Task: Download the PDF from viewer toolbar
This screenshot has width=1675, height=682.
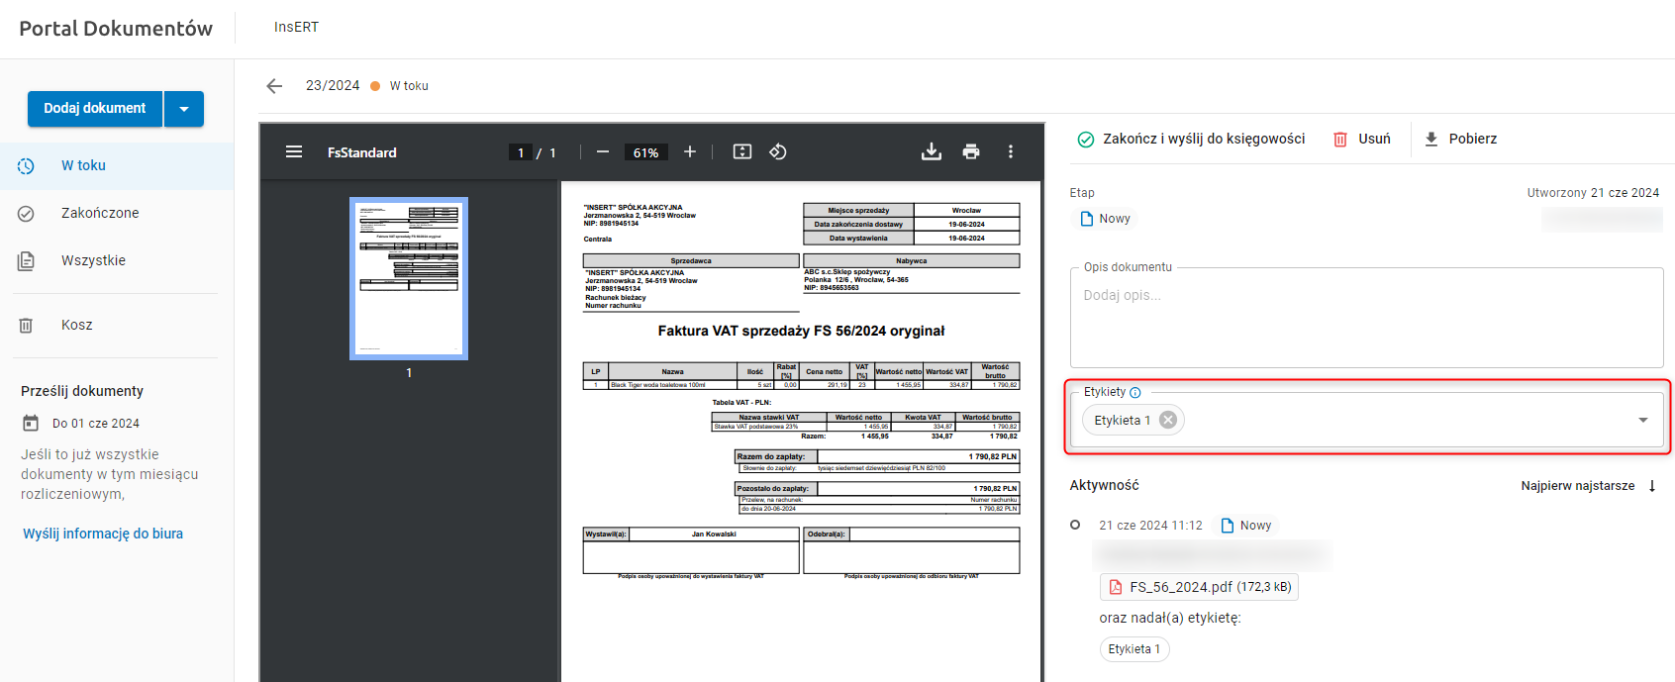Action: point(932,151)
